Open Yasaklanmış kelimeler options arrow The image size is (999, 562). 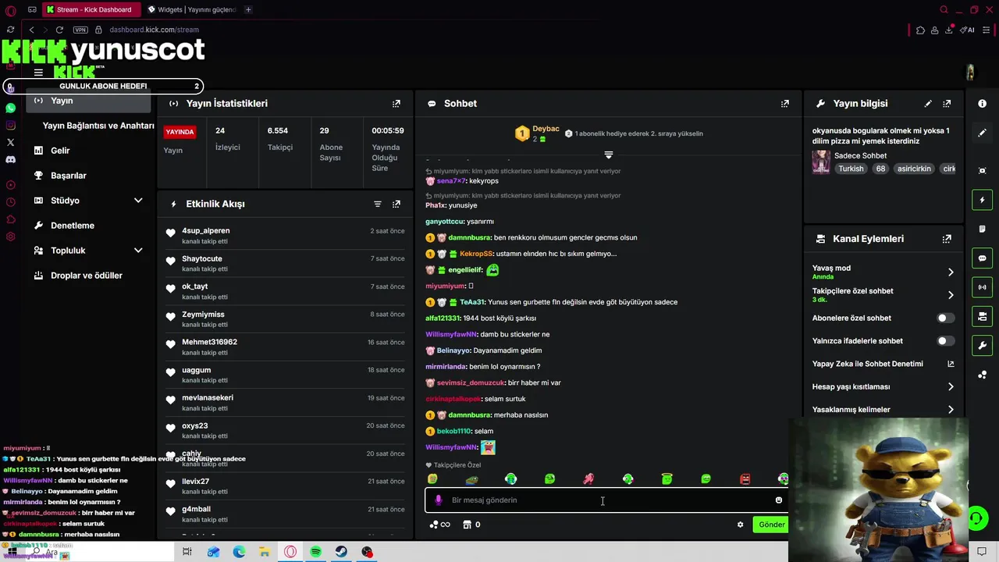(951, 410)
